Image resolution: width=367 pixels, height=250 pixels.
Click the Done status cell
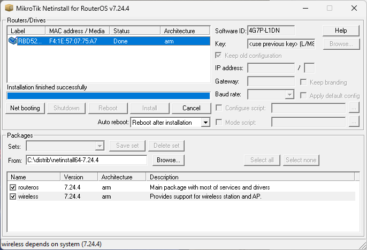(120, 41)
